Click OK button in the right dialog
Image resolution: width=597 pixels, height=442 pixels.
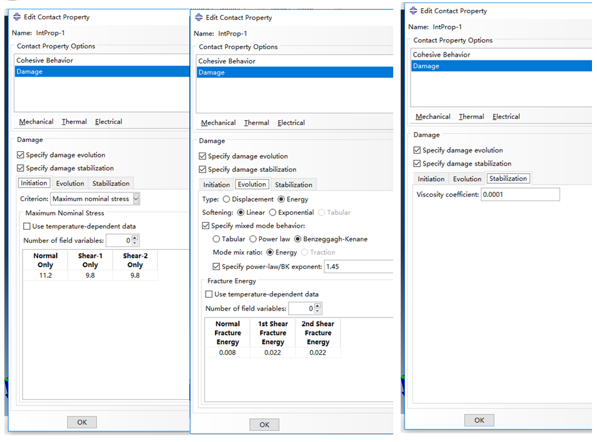(479, 420)
